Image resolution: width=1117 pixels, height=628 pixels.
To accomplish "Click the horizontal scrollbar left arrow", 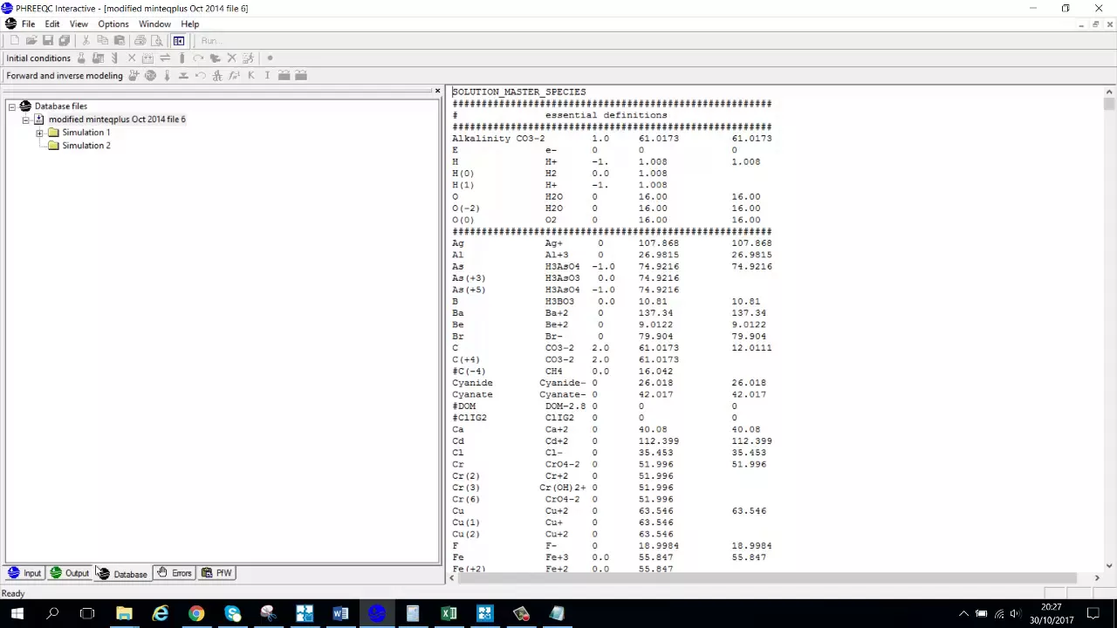I will 452,577.
